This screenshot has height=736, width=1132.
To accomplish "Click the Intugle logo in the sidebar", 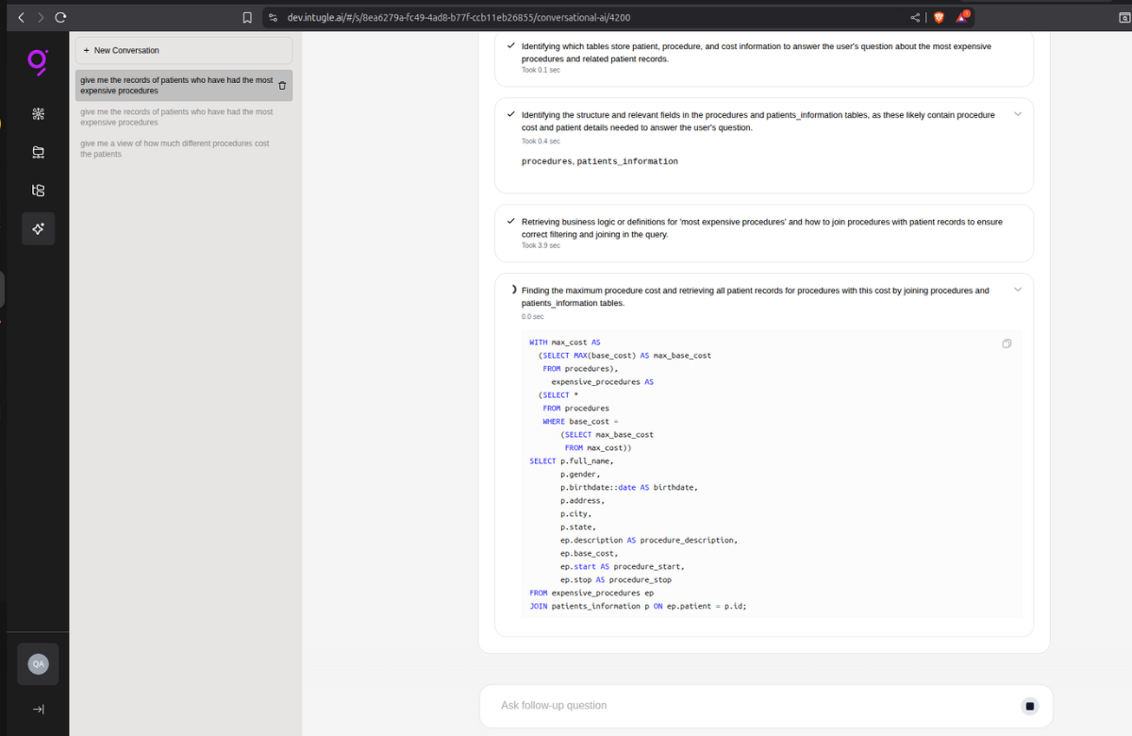I will [x=38, y=61].
